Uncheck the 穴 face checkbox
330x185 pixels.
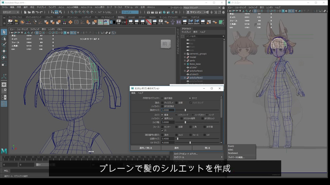tap(162, 131)
